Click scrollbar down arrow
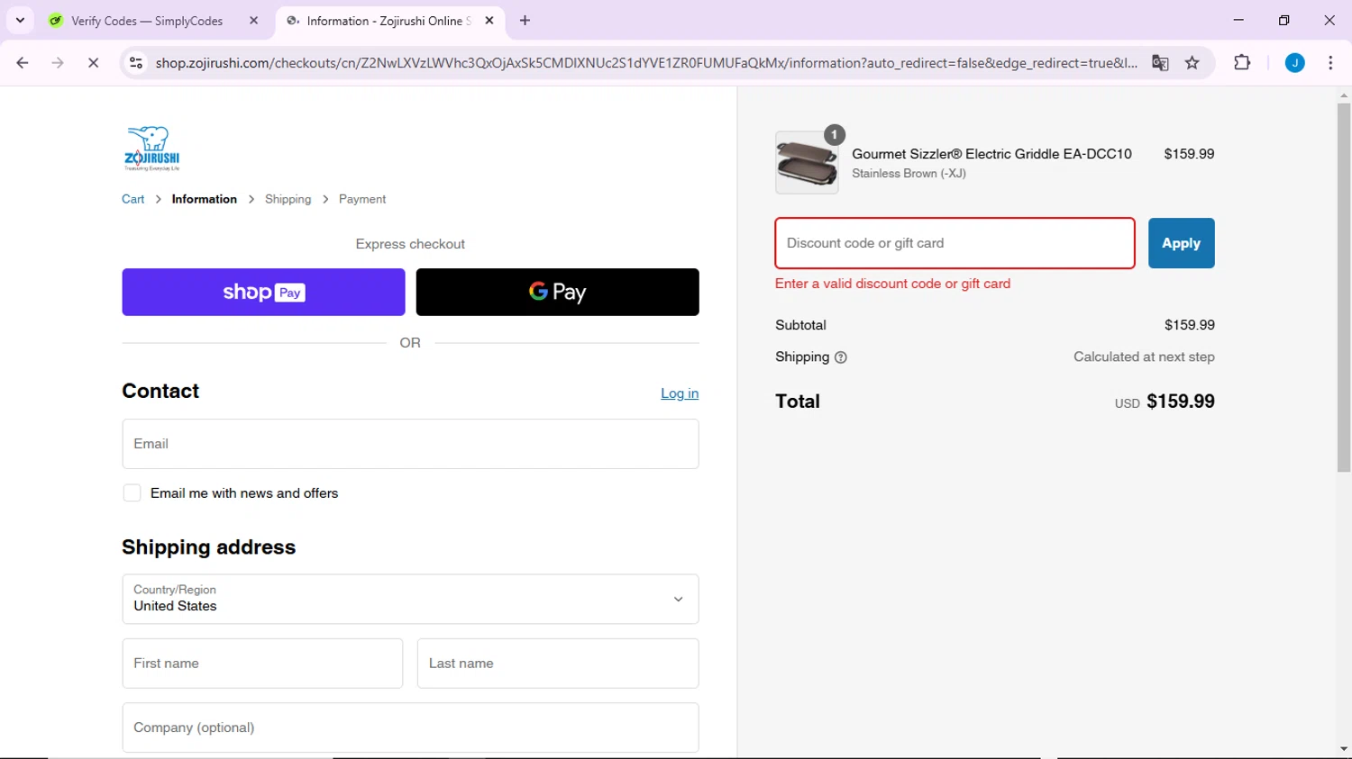 coord(1344,749)
